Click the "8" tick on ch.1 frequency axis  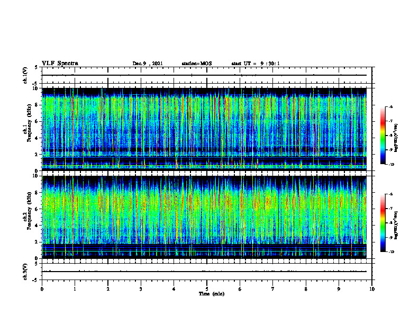[37, 105]
